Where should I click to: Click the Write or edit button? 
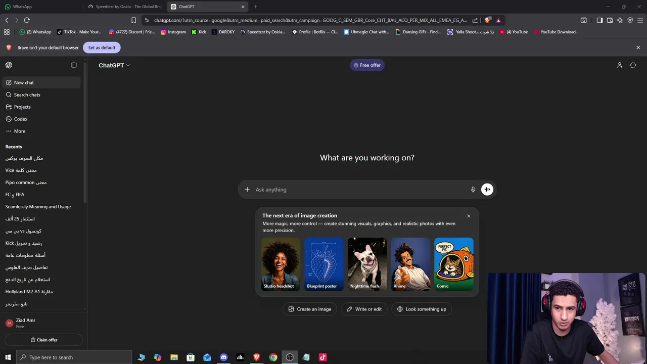pyautogui.click(x=364, y=309)
